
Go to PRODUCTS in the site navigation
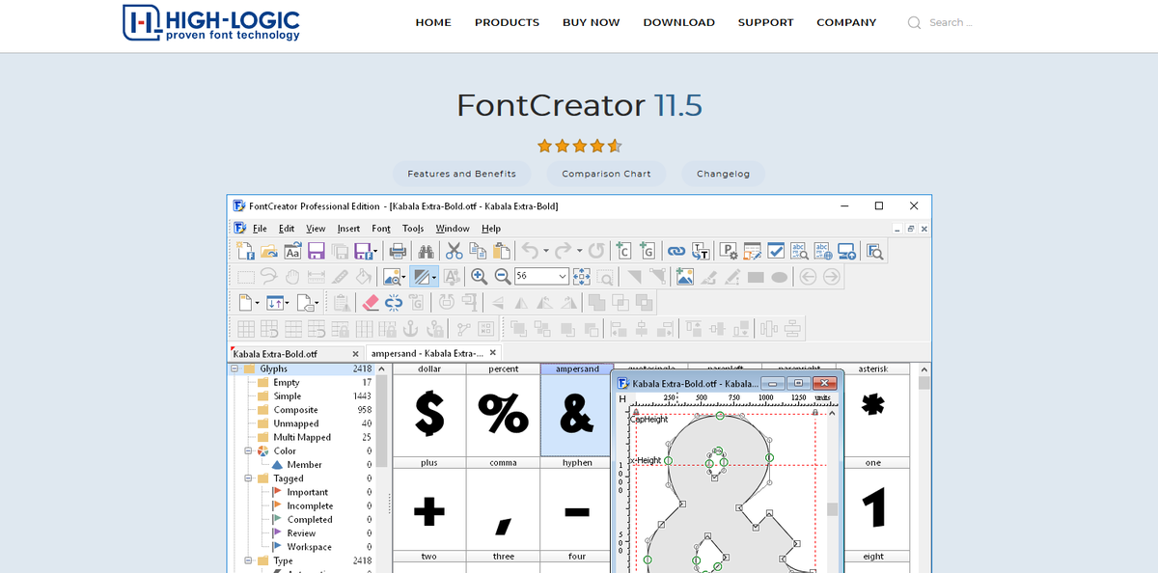[x=507, y=22]
